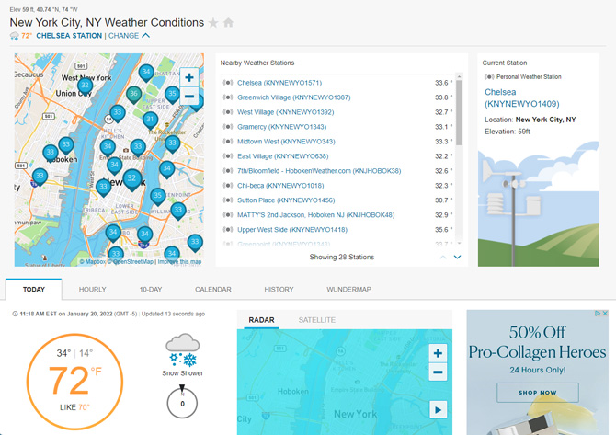The width and height of the screenshot is (616, 435).
Task: Collapse the station picker via CHANGE chevron
Action: [146, 35]
